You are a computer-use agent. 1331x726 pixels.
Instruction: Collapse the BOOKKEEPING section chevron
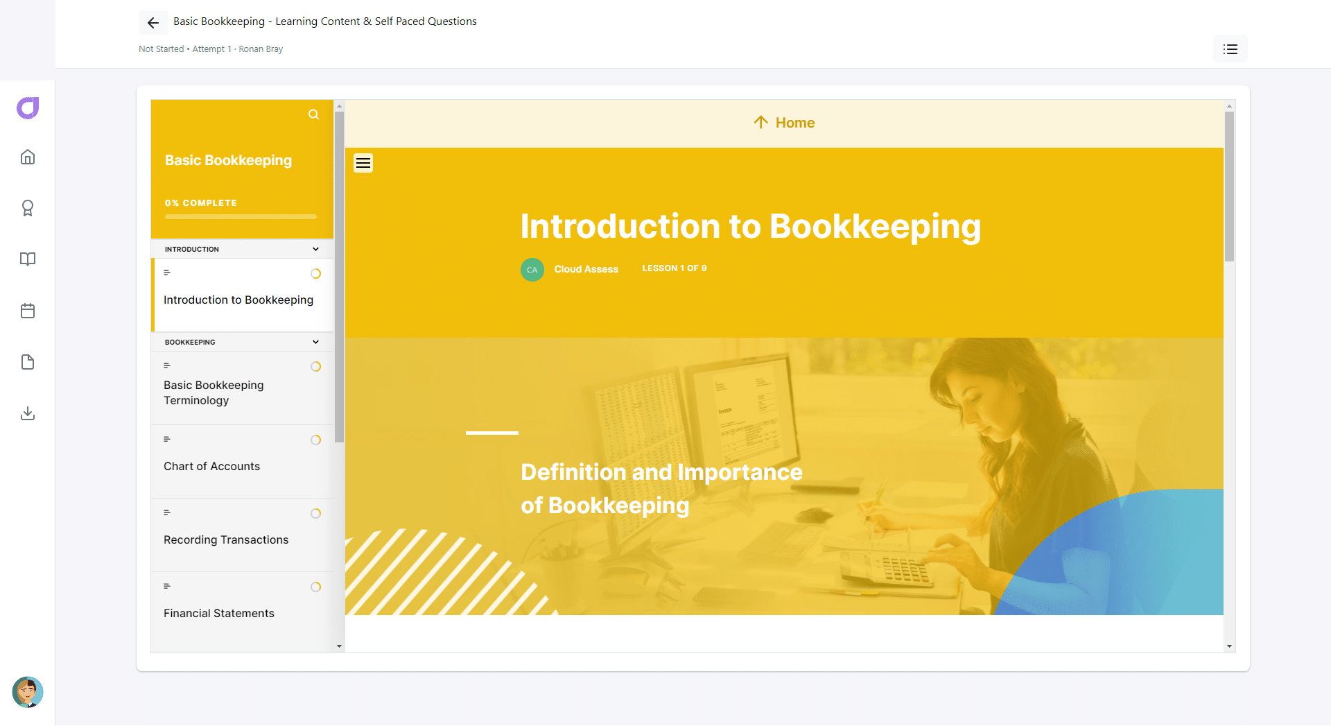click(x=316, y=342)
